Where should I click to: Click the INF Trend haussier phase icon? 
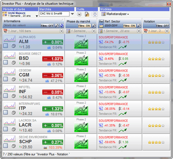point(81,94)
